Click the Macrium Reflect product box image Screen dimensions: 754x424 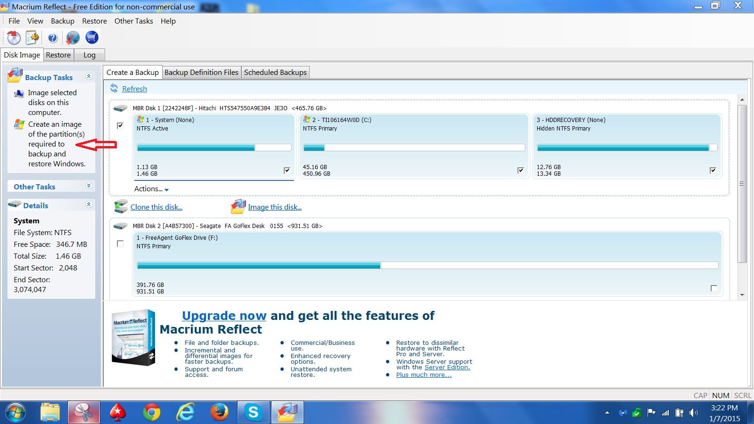(x=134, y=337)
